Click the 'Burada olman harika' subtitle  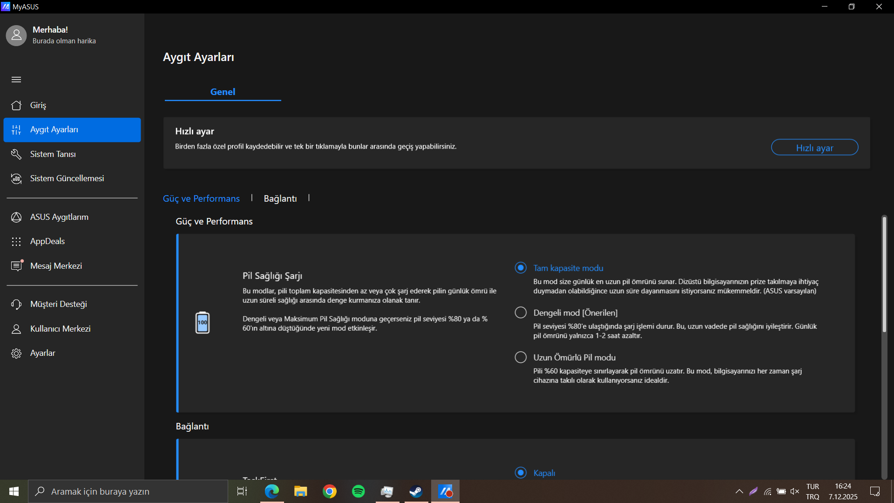coord(64,41)
